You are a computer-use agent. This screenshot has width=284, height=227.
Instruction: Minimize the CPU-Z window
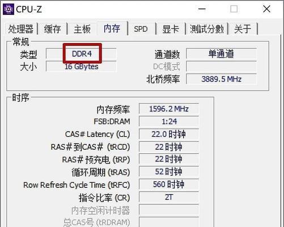(202, 9)
